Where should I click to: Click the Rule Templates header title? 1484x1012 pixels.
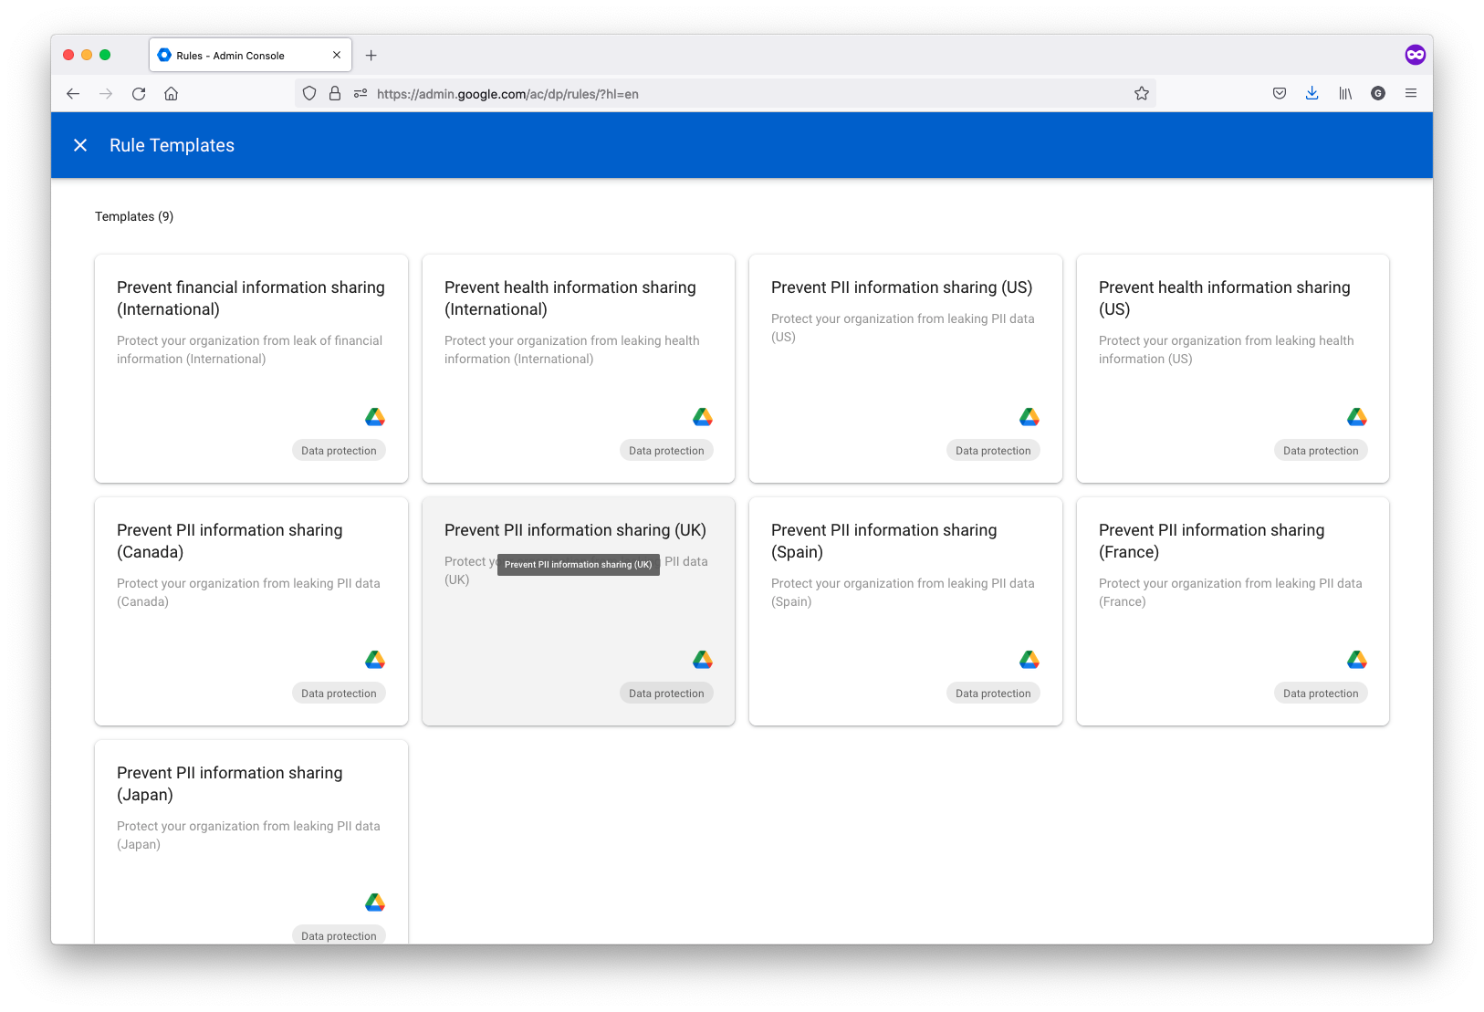point(172,145)
